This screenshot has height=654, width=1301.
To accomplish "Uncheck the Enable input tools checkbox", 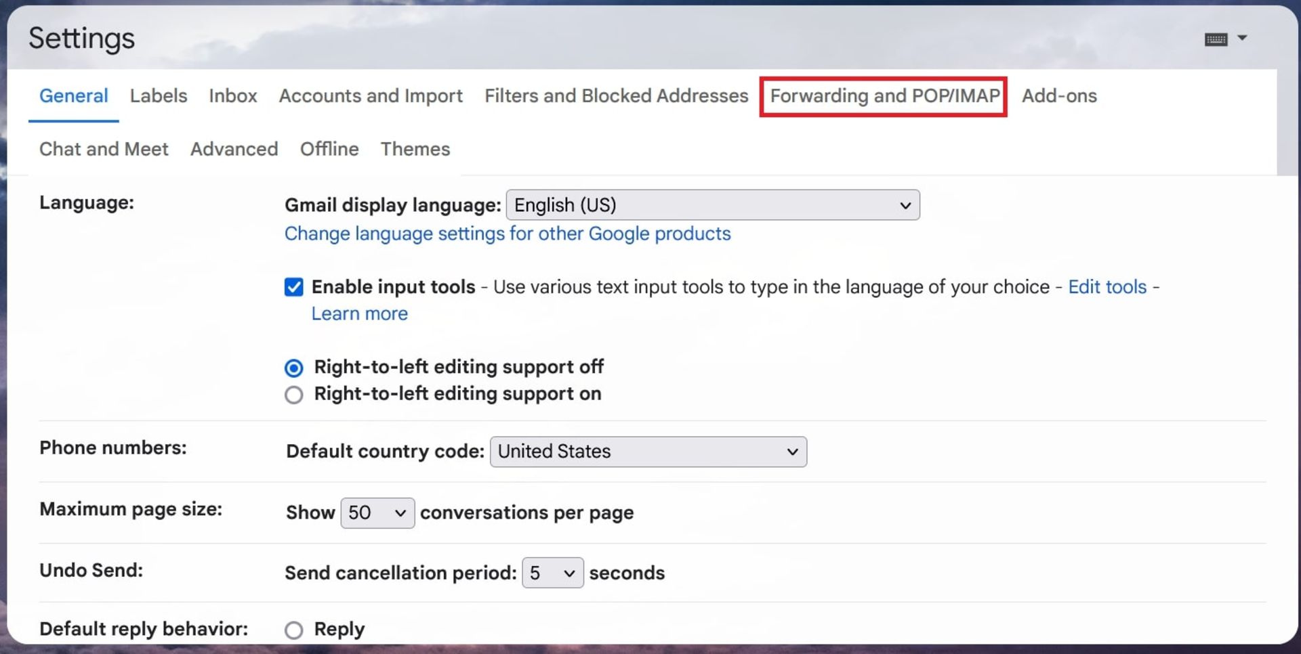I will [x=293, y=287].
